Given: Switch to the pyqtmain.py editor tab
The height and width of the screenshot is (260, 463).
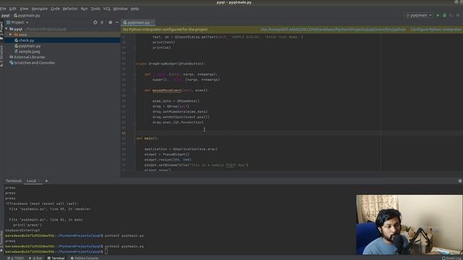Looking at the screenshot, I should [x=138, y=22].
